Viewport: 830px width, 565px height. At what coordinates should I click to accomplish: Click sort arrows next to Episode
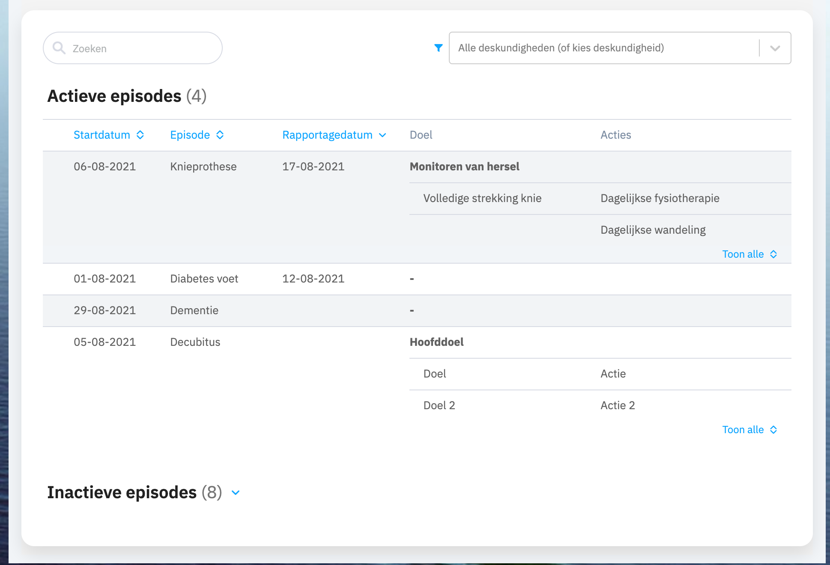pos(220,135)
